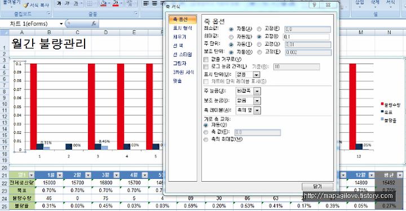This screenshot has height=211, width=406.
Task: Select 고정(X) for major unit
Action: click(259, 44)
